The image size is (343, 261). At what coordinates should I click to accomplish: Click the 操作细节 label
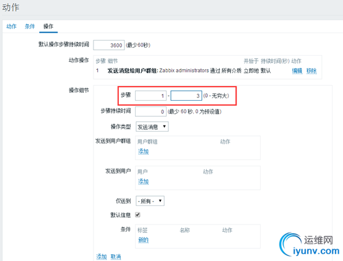(79, 90)
